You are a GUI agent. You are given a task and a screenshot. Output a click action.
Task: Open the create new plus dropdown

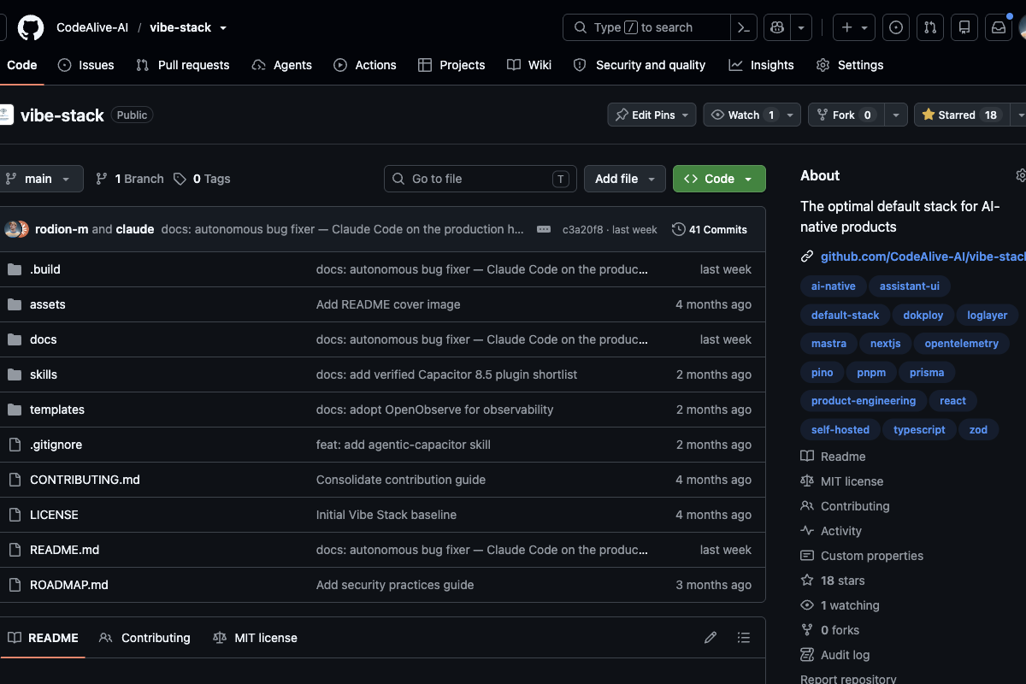click(x=854, y=27)
